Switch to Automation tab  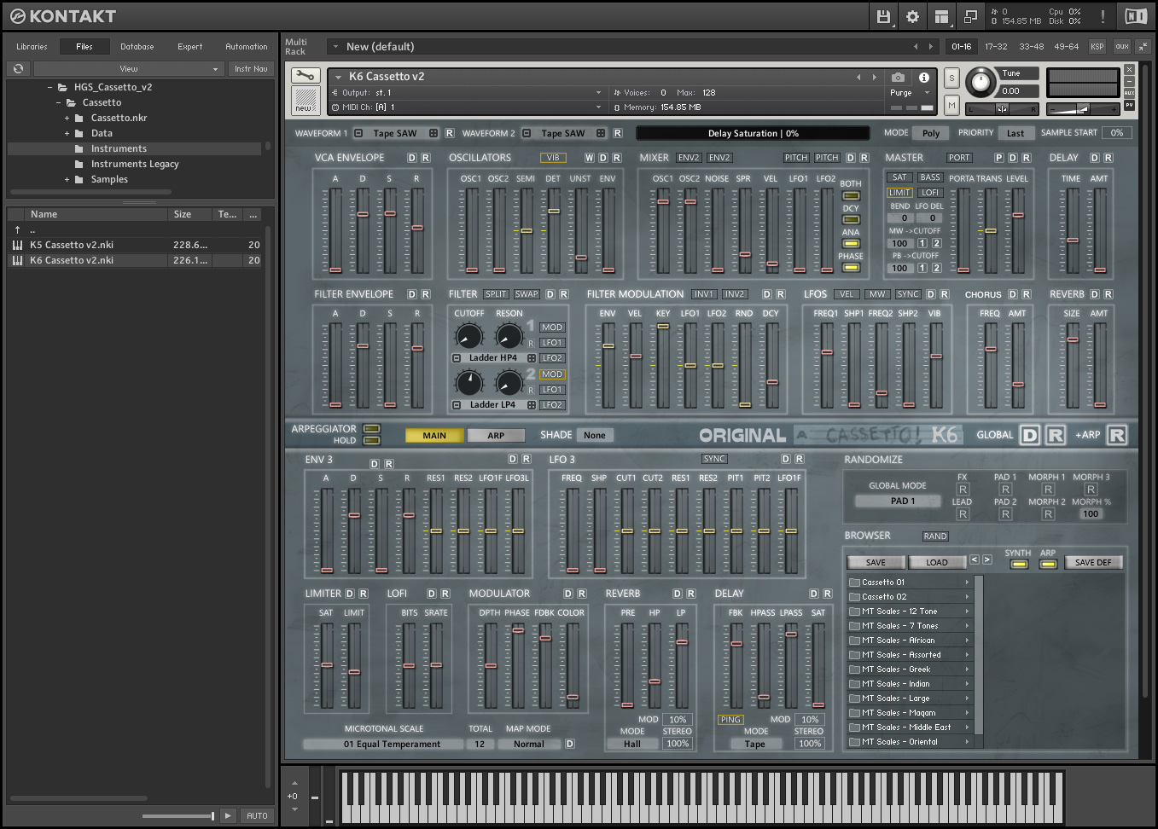coord(247,46)
